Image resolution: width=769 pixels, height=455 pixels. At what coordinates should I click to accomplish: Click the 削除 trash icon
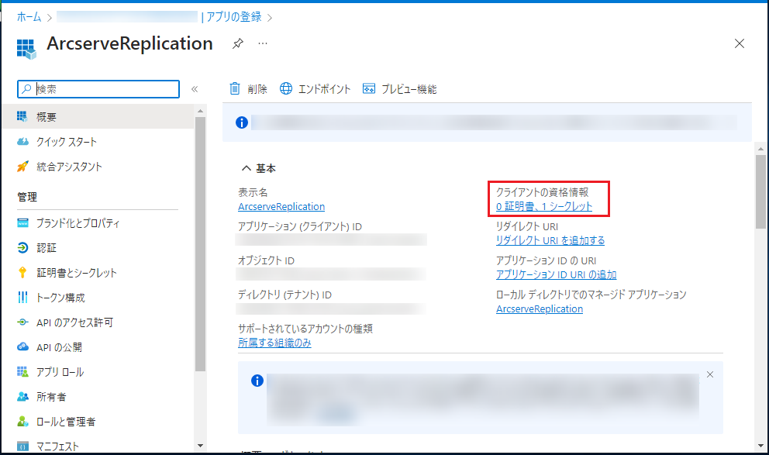(x=235, y=88)
